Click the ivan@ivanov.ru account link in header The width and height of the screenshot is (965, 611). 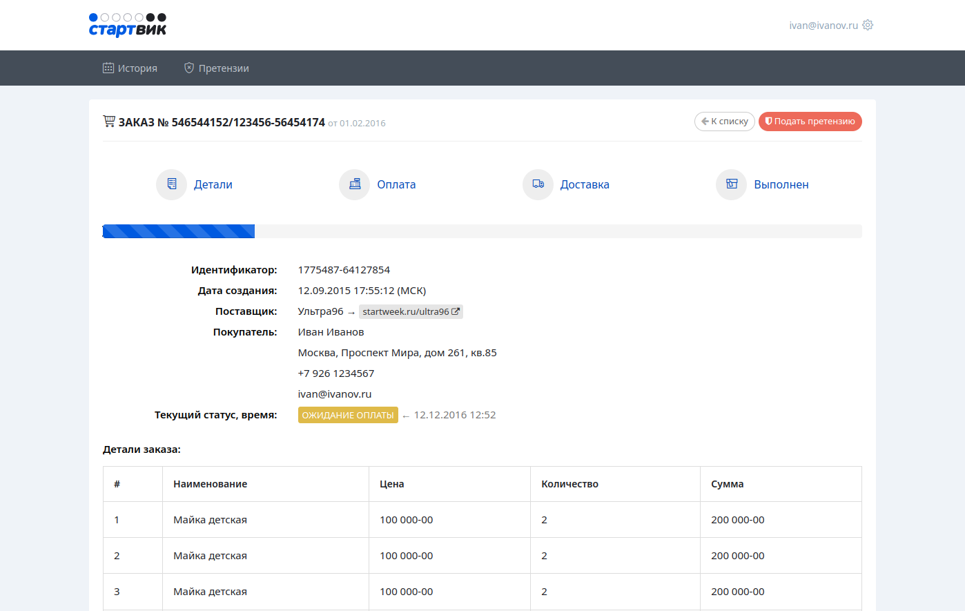coord(823,26)
